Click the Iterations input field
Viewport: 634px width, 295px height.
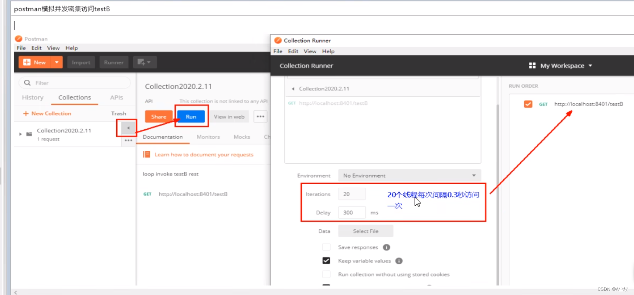(x=352, y=194)
